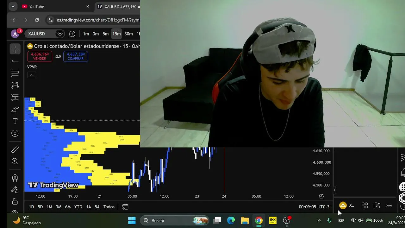Click the add symbol plus icon
Viewport: 405px width, 228px height.
(x=72, y=34)
